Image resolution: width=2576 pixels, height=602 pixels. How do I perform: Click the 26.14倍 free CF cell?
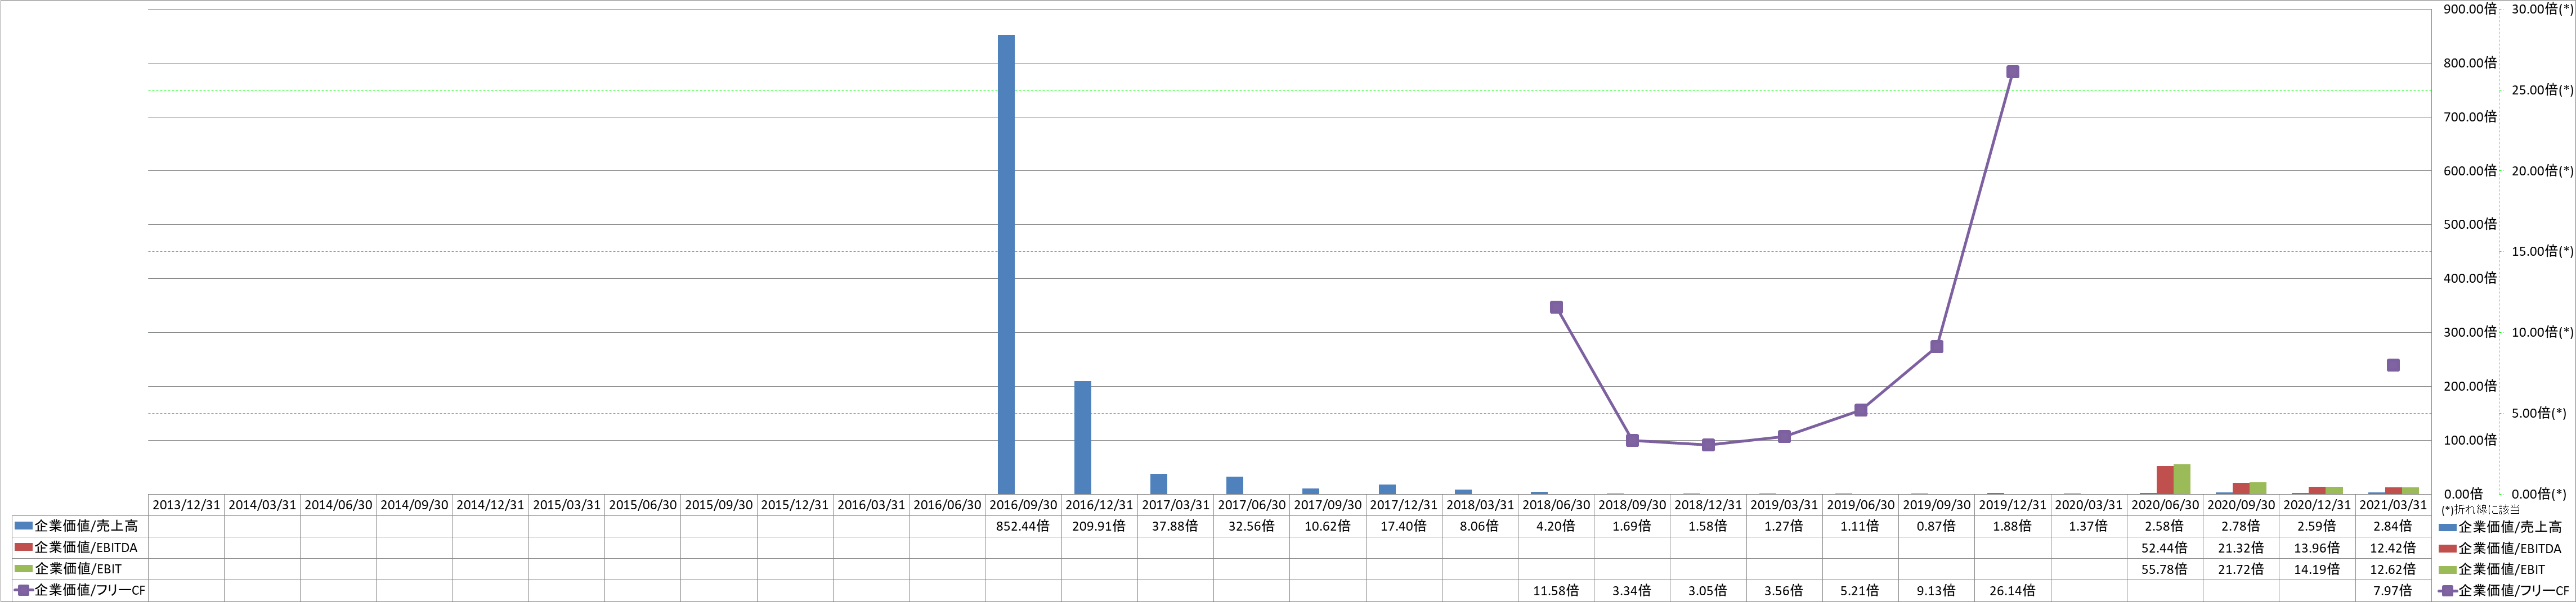coord(2012,590)
